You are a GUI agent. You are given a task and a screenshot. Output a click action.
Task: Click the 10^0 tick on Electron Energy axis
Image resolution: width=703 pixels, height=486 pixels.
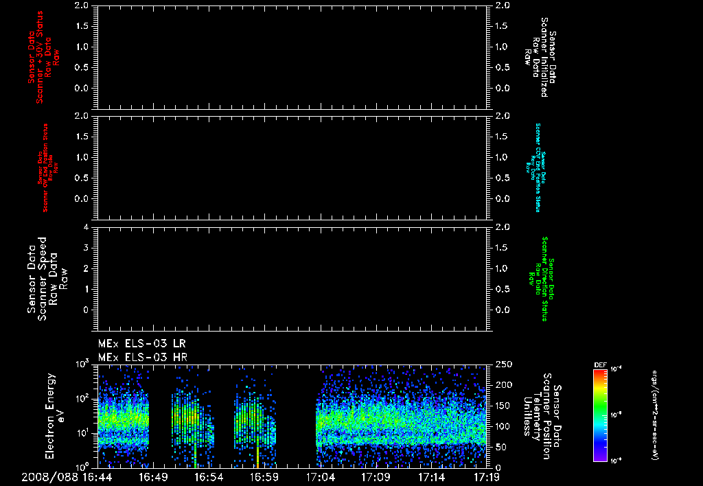coord(82,467)
